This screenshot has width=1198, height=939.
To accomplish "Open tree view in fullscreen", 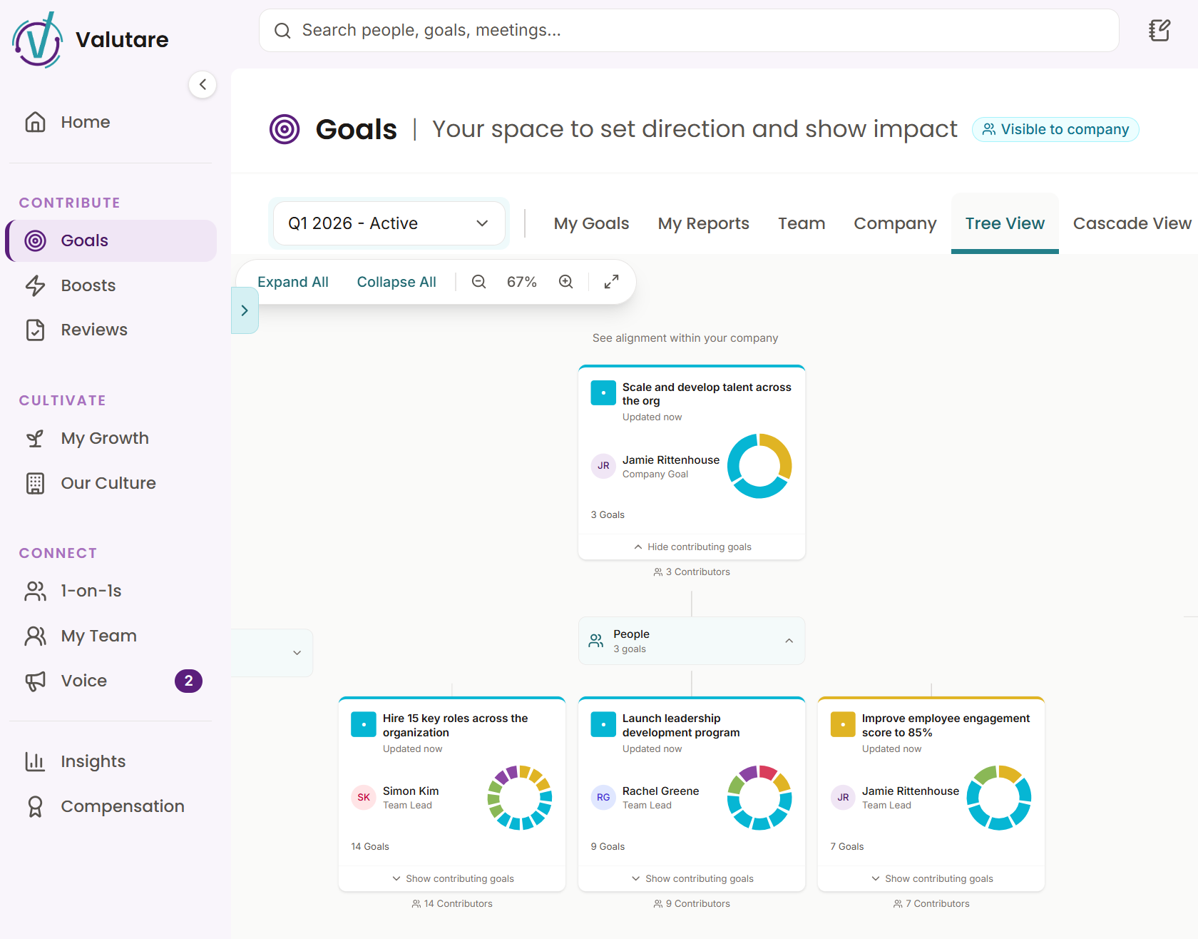I will click(612, 282).
